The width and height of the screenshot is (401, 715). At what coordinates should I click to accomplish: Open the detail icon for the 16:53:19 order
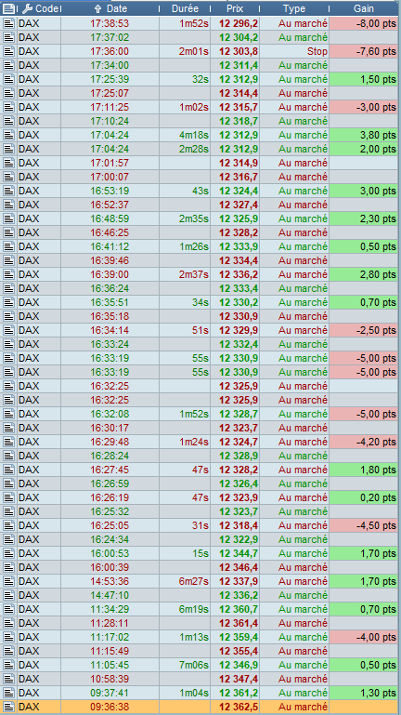pyautogui.click(x=8, y=191)
